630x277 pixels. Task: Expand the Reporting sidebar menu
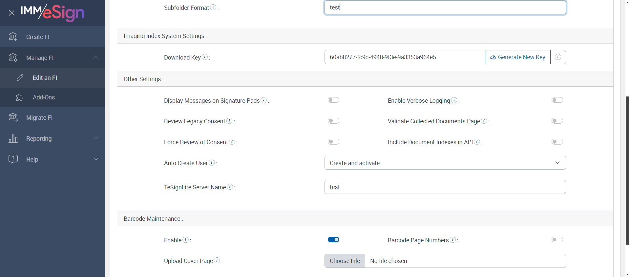52,139
